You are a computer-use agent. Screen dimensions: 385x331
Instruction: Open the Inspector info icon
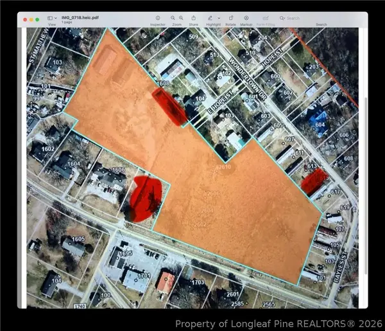(158, 18)
